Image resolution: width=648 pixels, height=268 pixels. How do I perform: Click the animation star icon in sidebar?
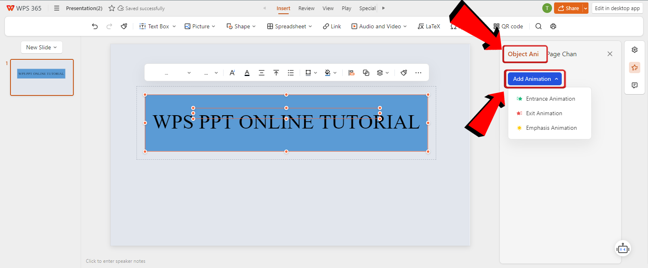[x=635, y=68]
